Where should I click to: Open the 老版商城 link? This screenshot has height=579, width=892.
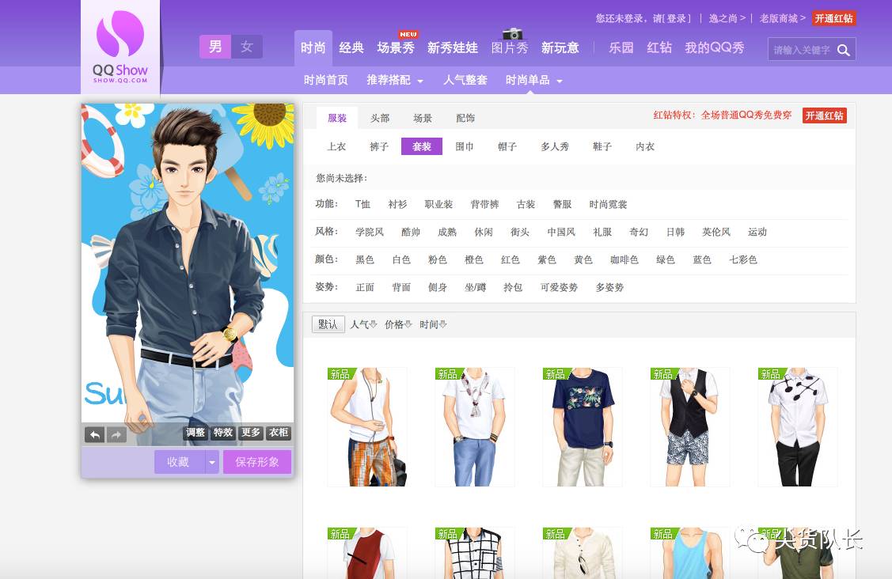coord(782,19)
